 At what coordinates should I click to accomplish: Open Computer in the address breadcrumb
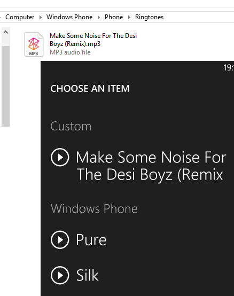[20, 17]
